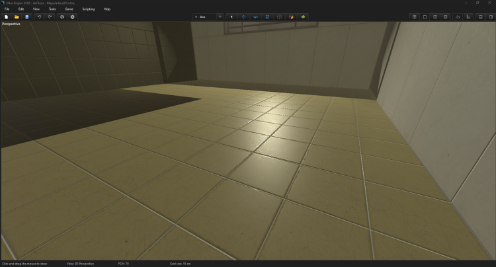Open settings via the gear icon
Image resolution: width=496 pixels, height=267 pixels.
click(x=73, y=17)
